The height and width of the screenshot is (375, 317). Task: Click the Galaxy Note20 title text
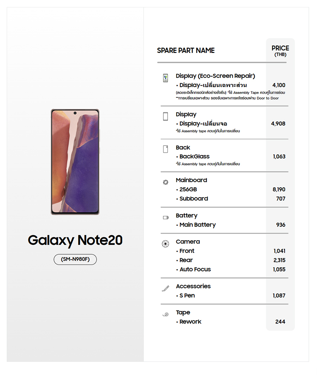click(75, 240)
